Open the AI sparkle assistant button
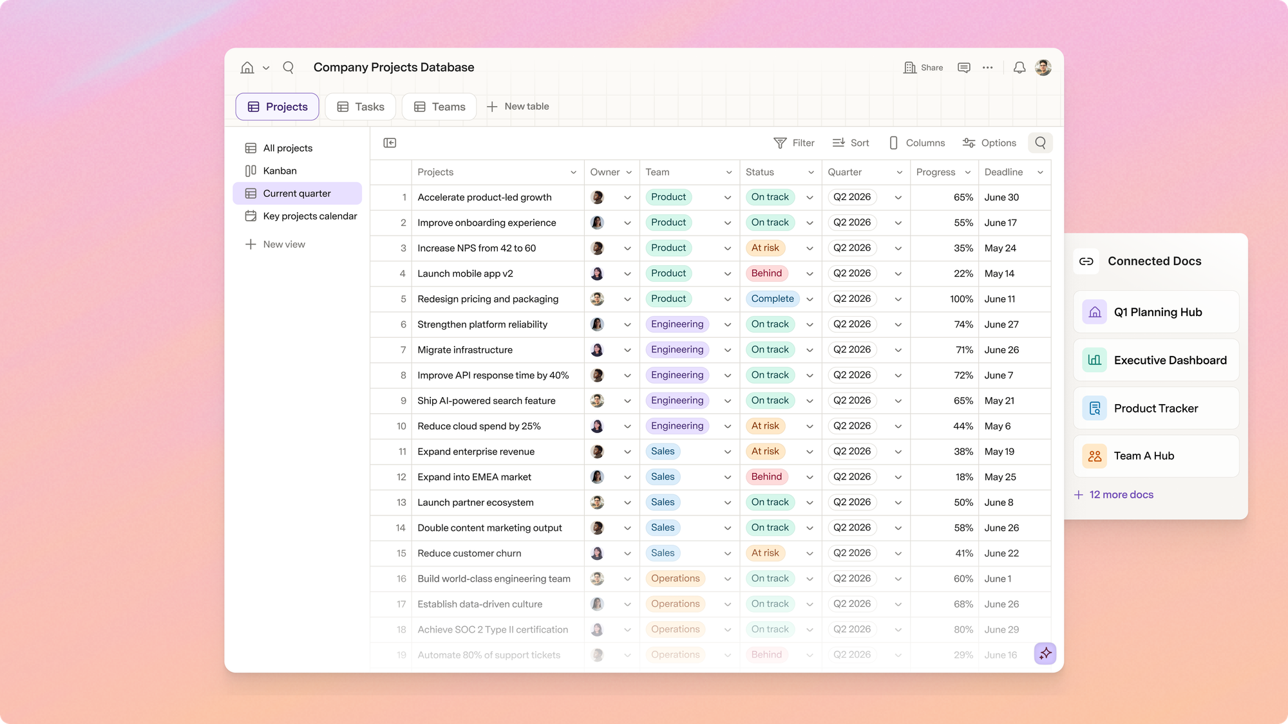1288x724 pixels. click(x=1045, y=653)
